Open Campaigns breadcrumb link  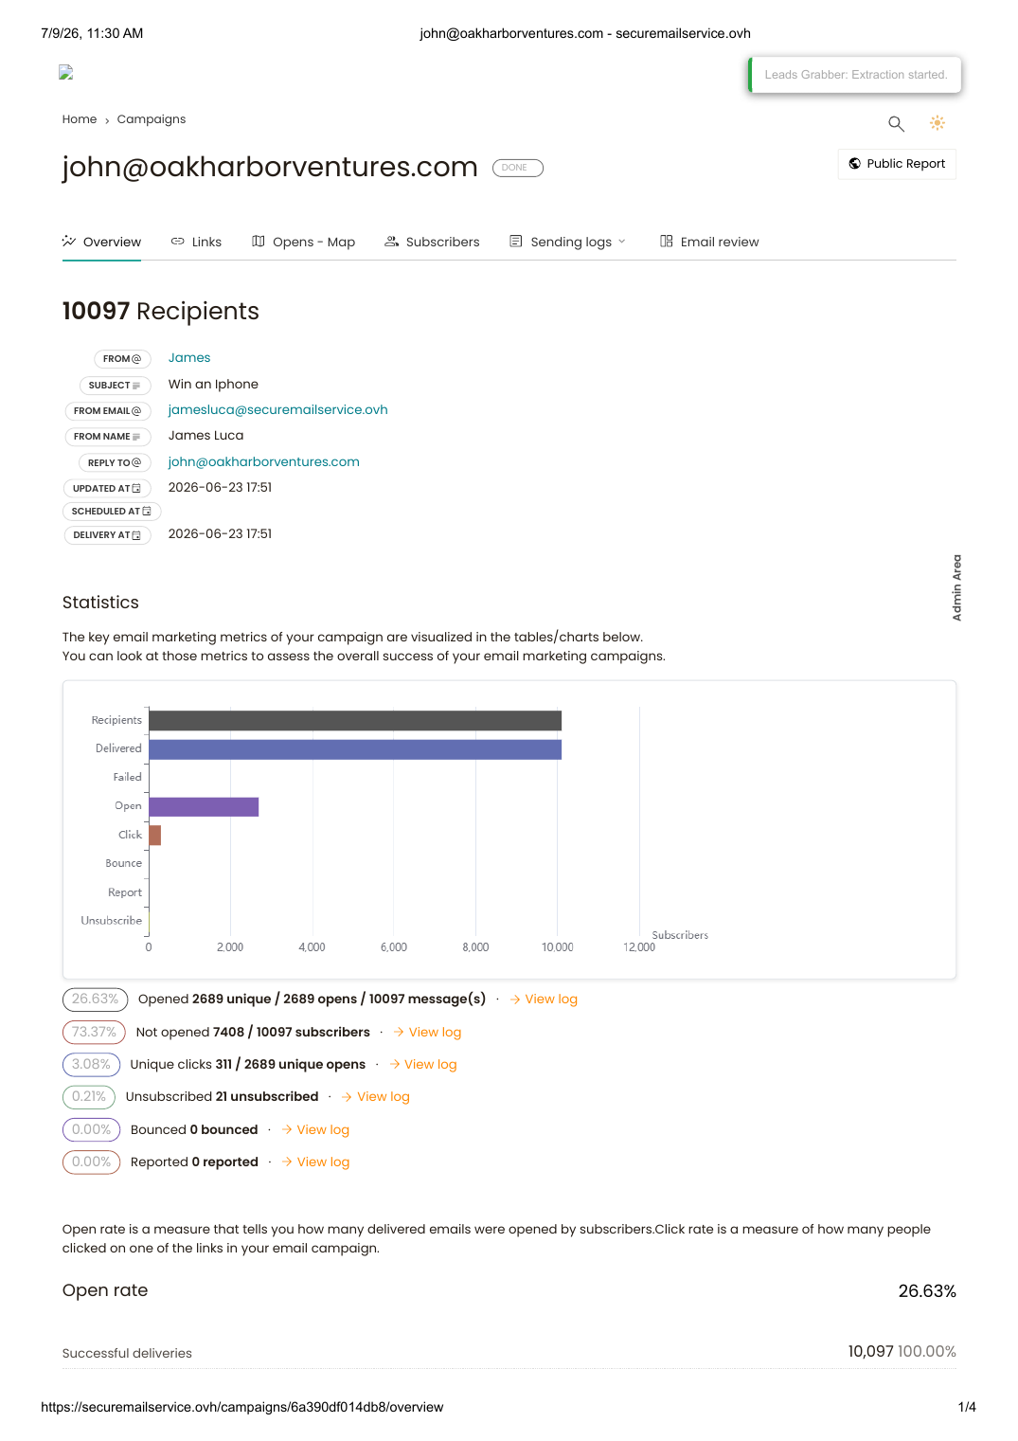click(152, 119)
